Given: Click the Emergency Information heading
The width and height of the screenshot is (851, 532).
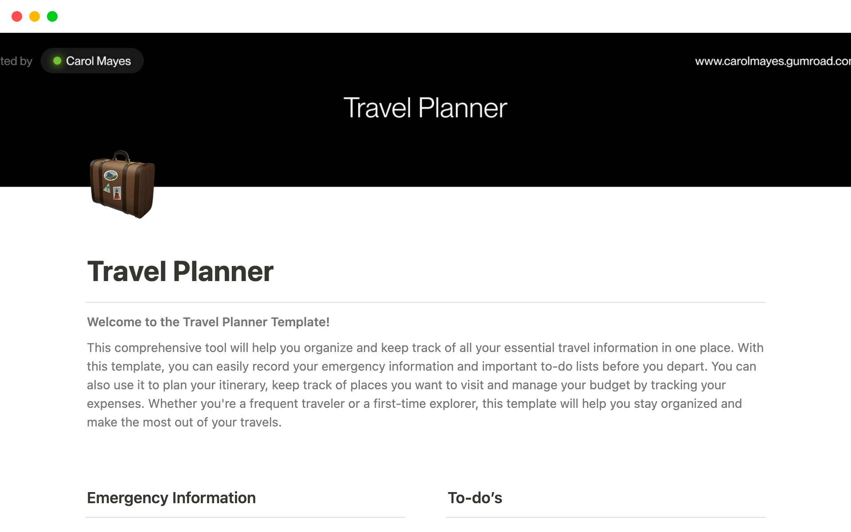Looking at the screenshot, I should pos(171,498).
